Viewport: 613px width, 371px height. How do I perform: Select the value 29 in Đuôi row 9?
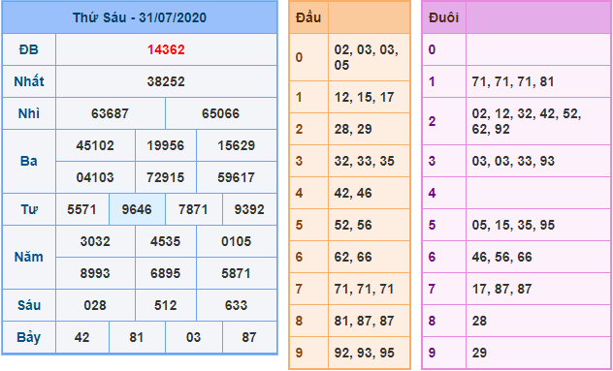click(x=479, y=353)
